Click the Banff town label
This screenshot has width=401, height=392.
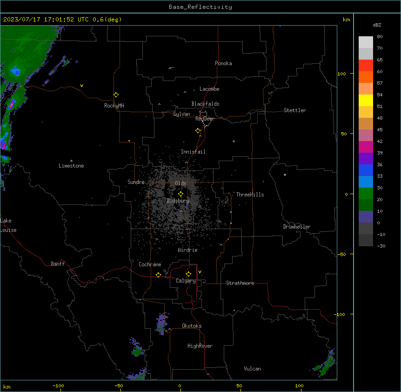coord(58,264)
